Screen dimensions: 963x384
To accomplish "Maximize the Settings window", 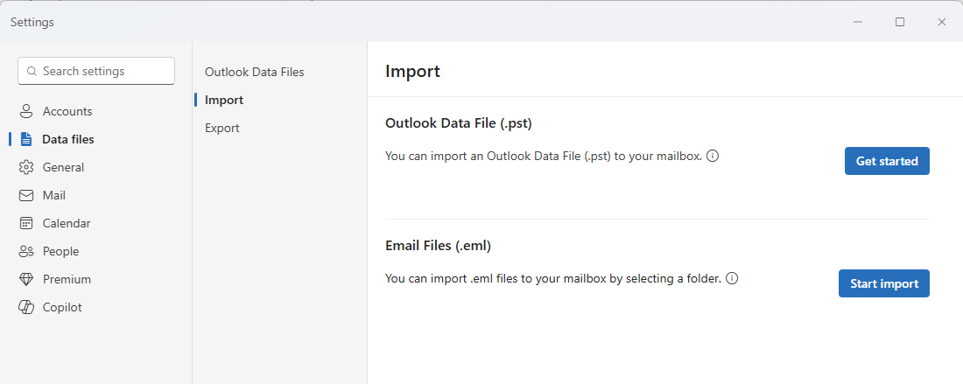I will pyautogui.click(x=900, y=22).
